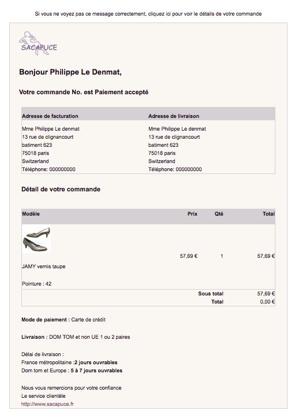Click the 'Total' column header
The width and height of the screenshot is (291, 418).
[268, 214]
